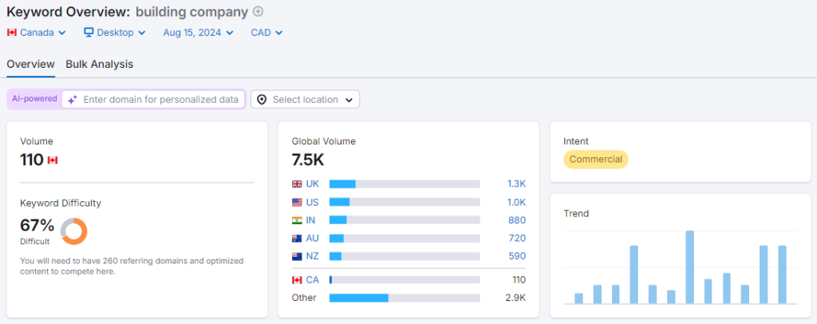Click the India flag in Global Volume
Screen dimensions: 817x324
(x=298, y=219)
